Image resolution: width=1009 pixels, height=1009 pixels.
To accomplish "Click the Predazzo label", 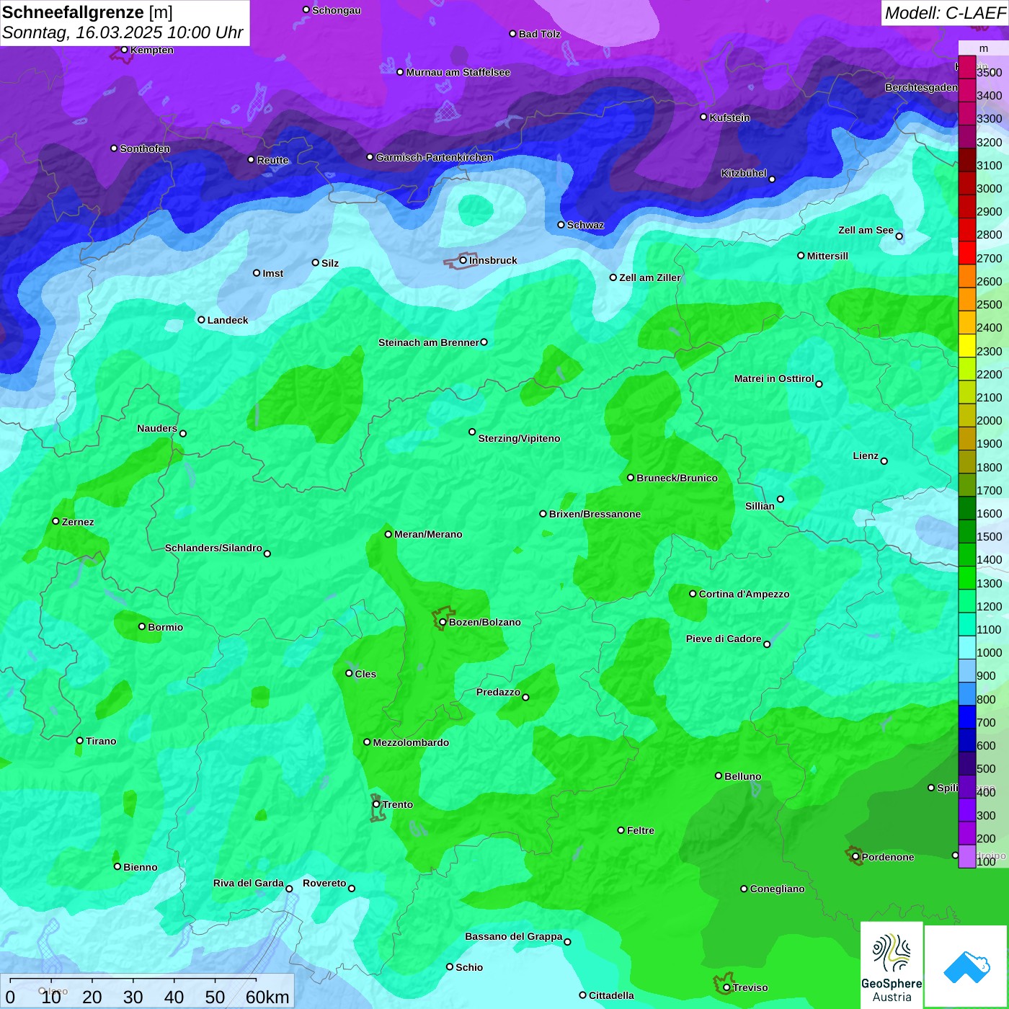I will 498,692.
